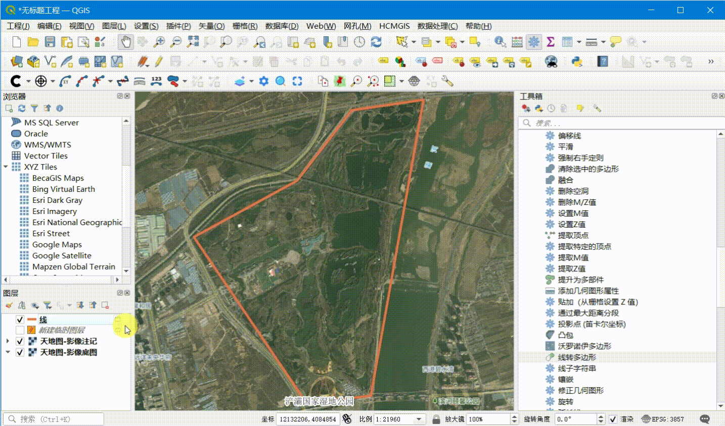This screenshot has height=426, width=725.
Task: Click the EPSG:3857 CRS button
Action: point(663,419)
